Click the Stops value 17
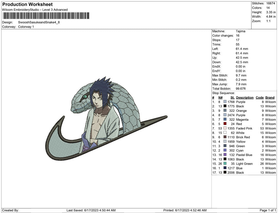The height and width of the screenshot is (213, 278). [x=238, y=40]
